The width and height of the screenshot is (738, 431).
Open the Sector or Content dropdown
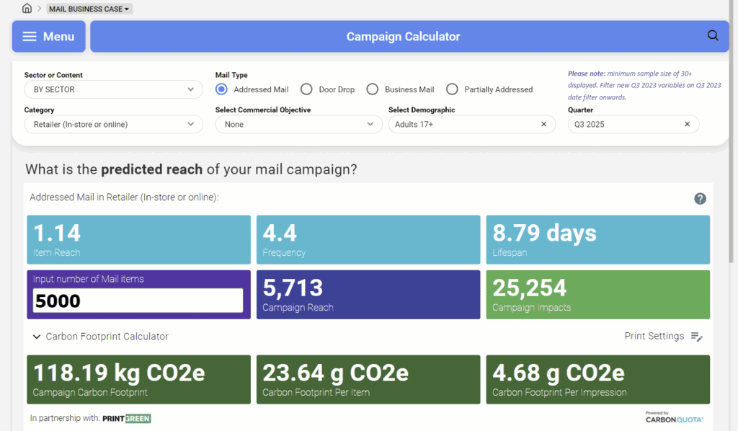tap(113, 89)
